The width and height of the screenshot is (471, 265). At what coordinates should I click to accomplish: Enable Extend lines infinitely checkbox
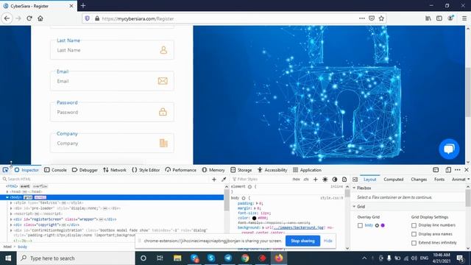tap(414, 243)
